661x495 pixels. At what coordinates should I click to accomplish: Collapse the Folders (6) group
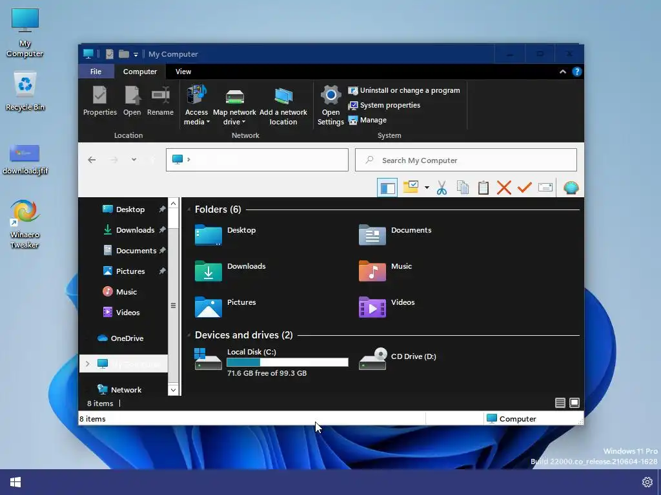(189, 209)
